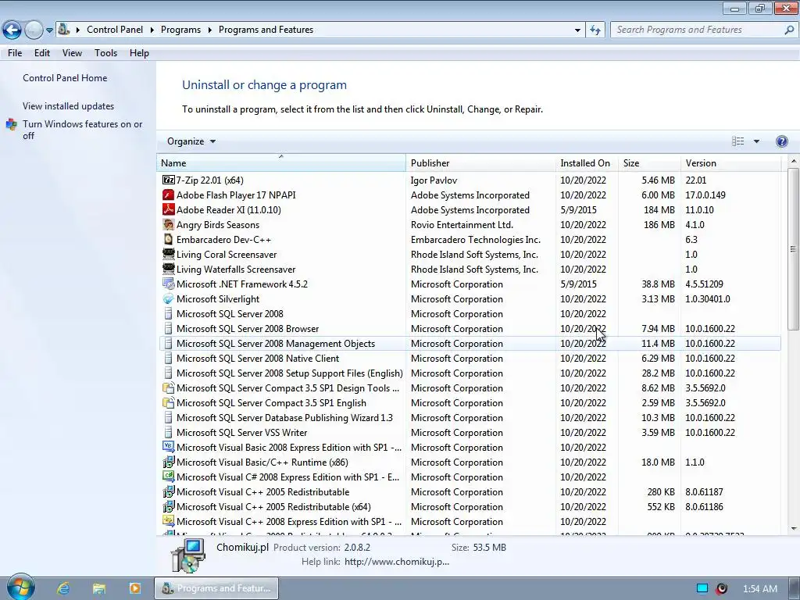Select Microsoft SQL Server VSS Writer
800x600 pixels.
(470, 432)
